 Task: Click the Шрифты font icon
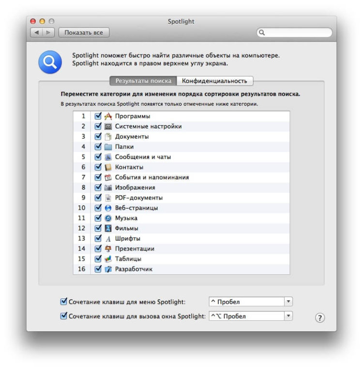(x=108, y=239)
